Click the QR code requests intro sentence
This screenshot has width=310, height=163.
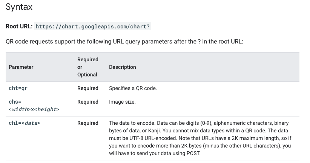[124, 41]
